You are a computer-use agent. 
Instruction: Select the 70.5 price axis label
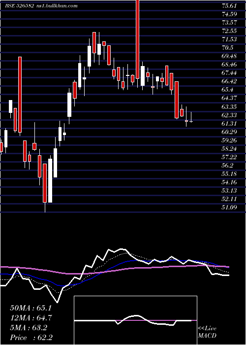coord(227,48)
